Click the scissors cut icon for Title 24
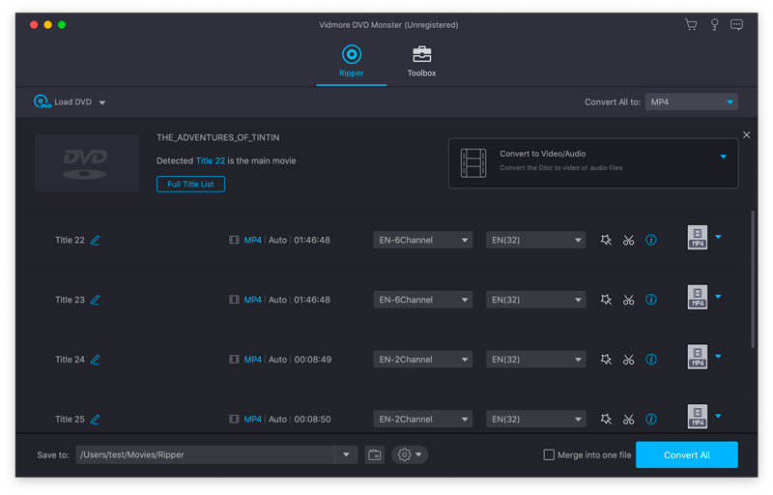773x495 pixels. (x=628, y=360)
